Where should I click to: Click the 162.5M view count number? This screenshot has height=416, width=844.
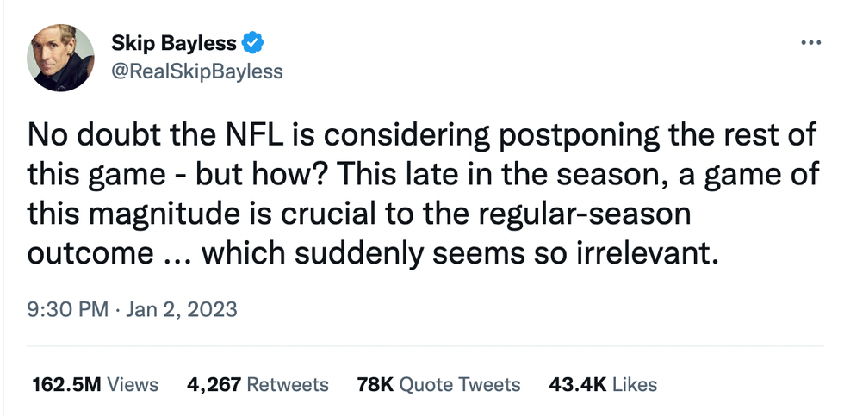pos(68,384)
